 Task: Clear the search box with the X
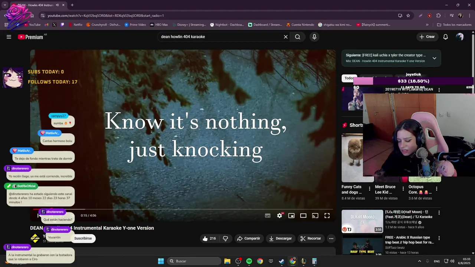click(x=286, y=37)
